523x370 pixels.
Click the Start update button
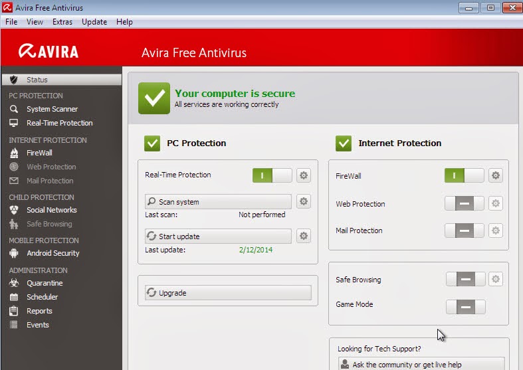click(x=218, y=236)
